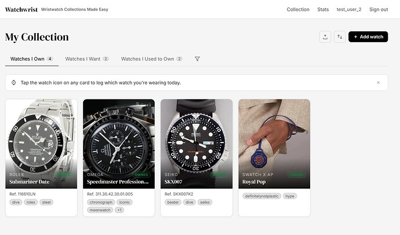The image size is (400, 235).
Task: Switch to Watches I Want tab
Action: coord(87,59)
